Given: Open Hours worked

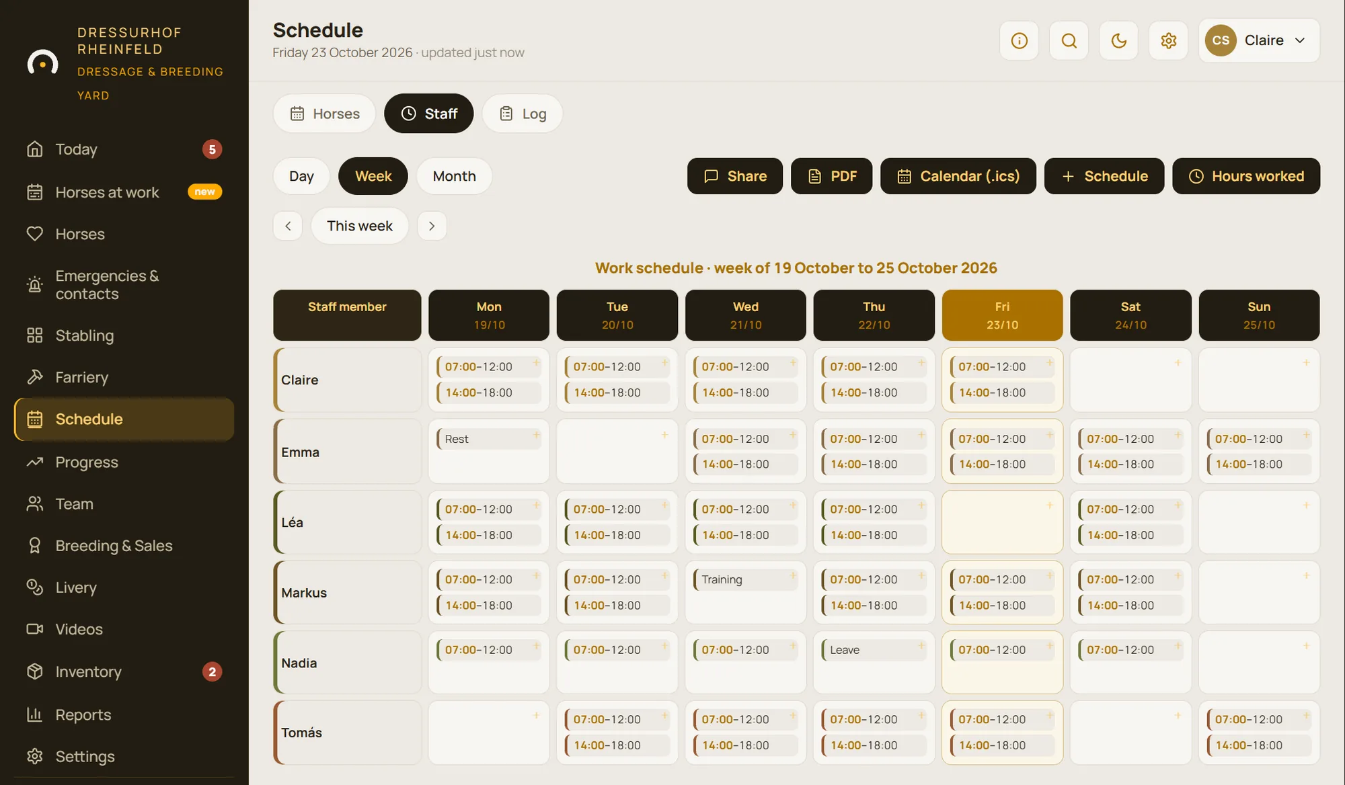Looking at the screenshot, I should [1246, 176].
